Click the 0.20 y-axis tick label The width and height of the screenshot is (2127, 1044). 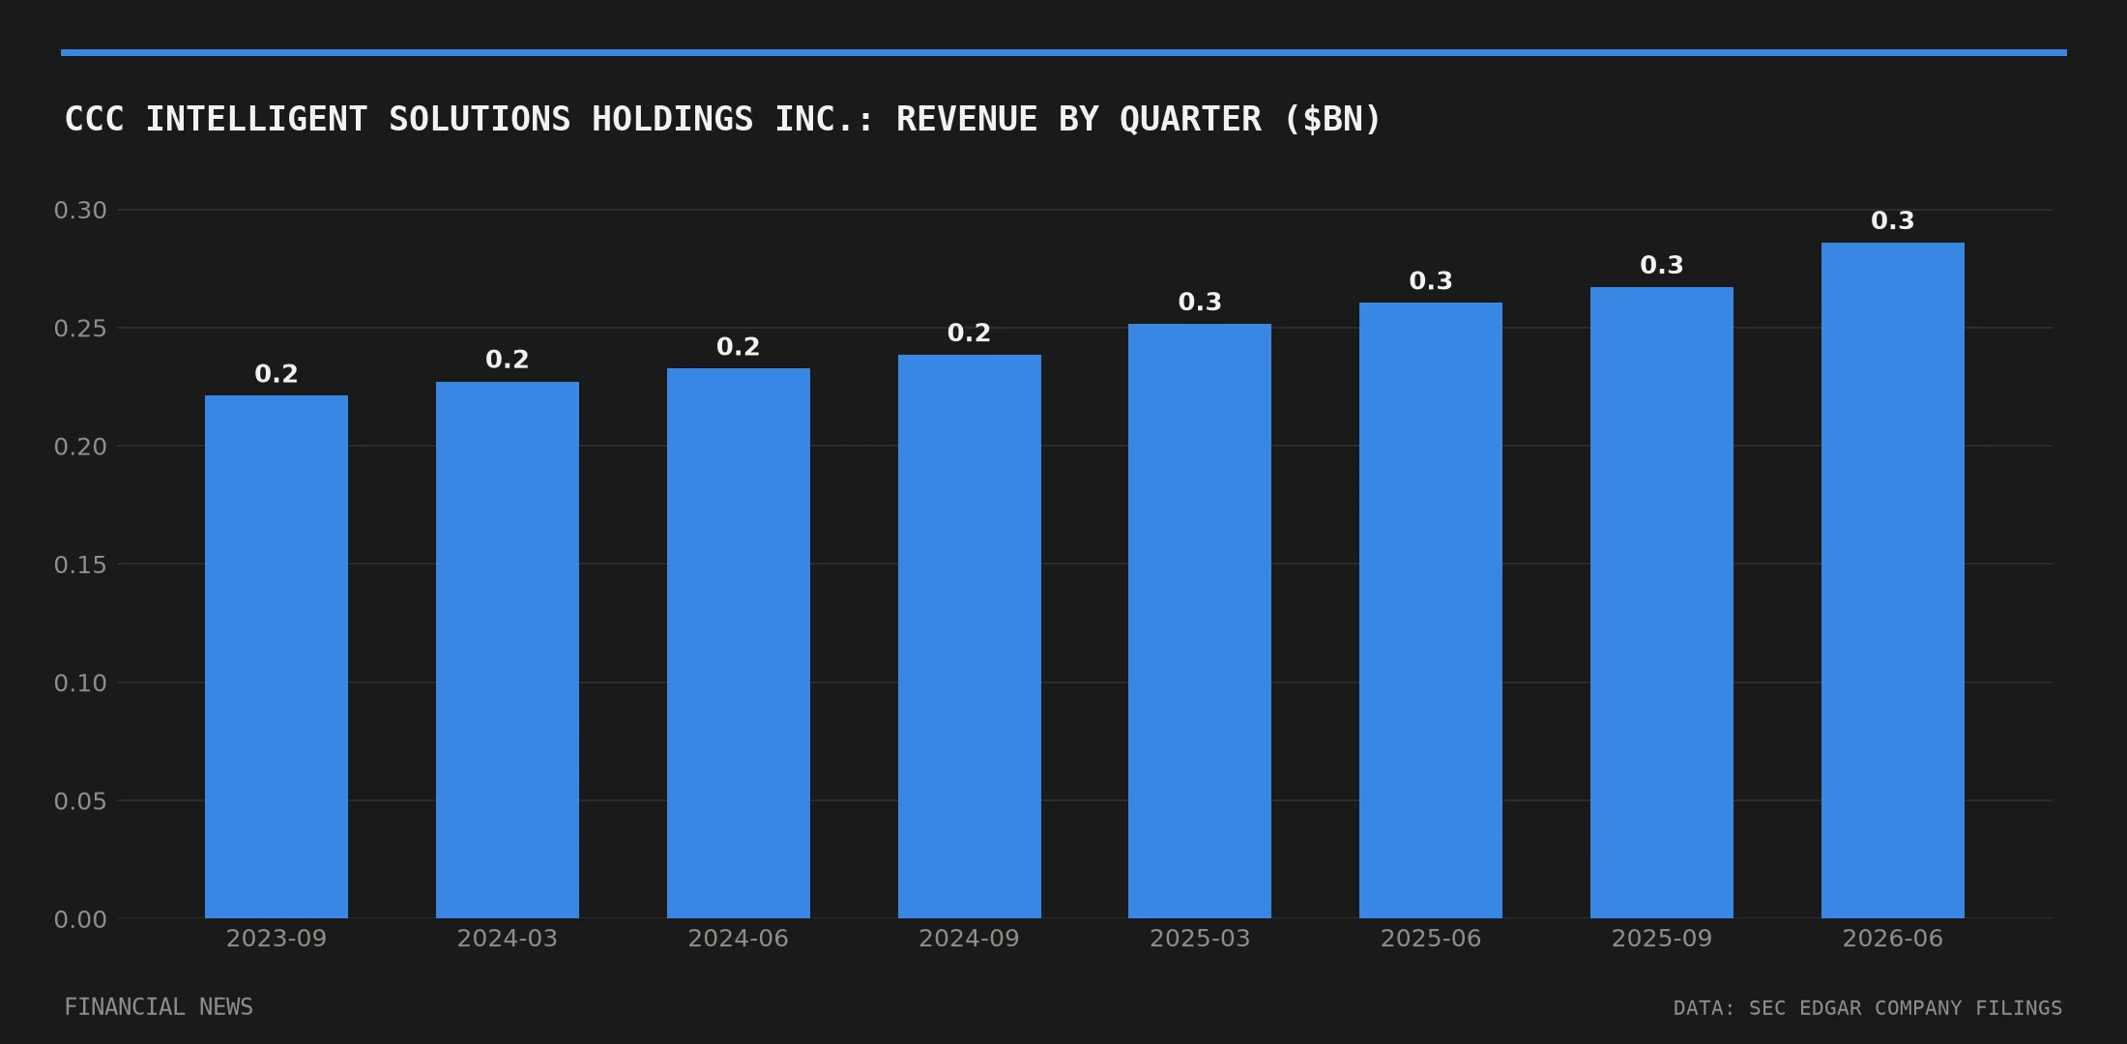(80, 447)
